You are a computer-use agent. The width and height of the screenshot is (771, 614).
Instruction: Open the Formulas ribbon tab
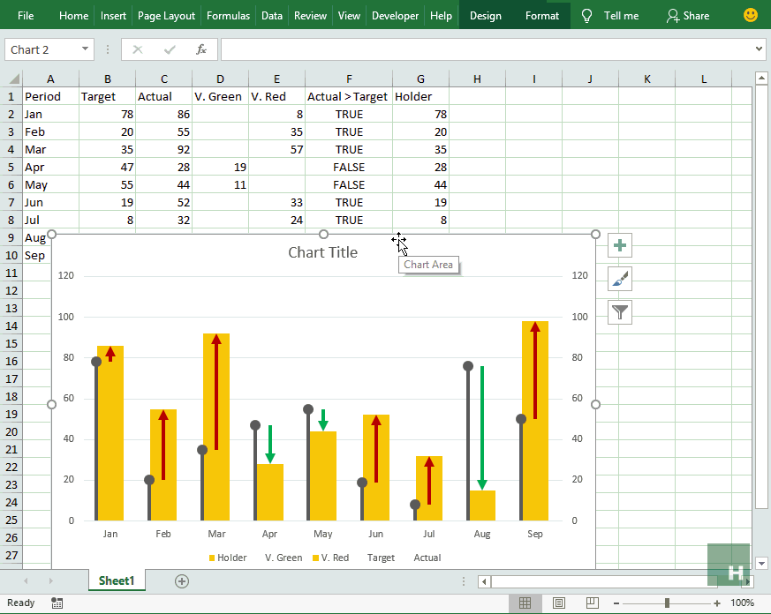(x=228, y=16)
